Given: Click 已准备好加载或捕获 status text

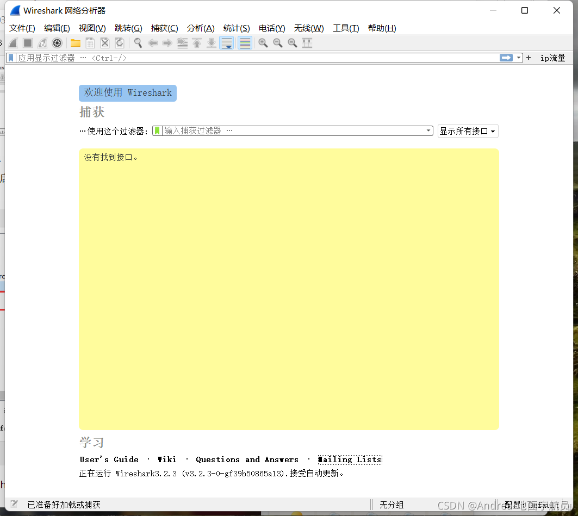Looking at the screenshot, I should tap(64, 505).
